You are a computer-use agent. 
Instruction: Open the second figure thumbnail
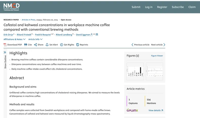pyautogui.click(x=154, y=71)
